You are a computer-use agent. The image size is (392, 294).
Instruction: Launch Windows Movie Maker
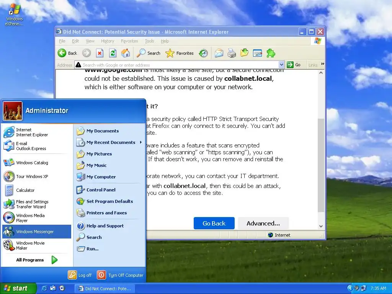pos(36,245)
